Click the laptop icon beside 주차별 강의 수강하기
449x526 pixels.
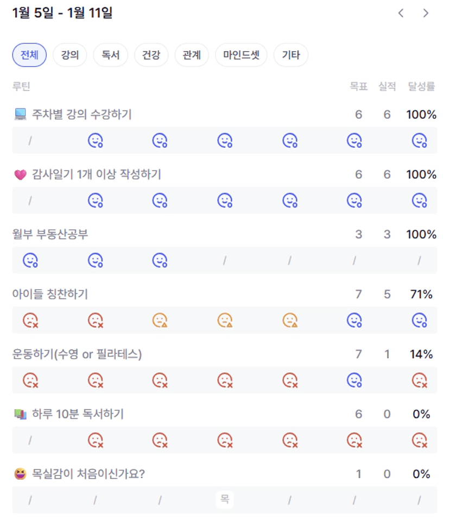[20, 114]
